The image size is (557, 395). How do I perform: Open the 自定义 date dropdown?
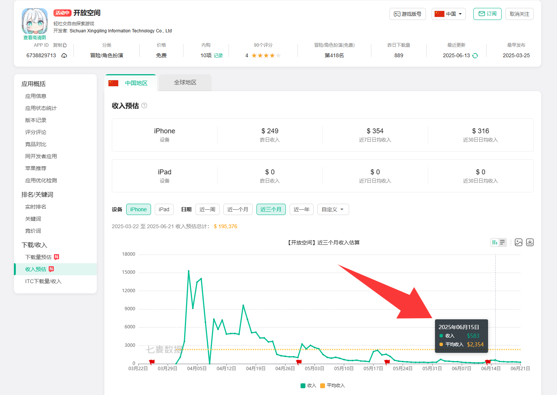click(x=333, y=209)
